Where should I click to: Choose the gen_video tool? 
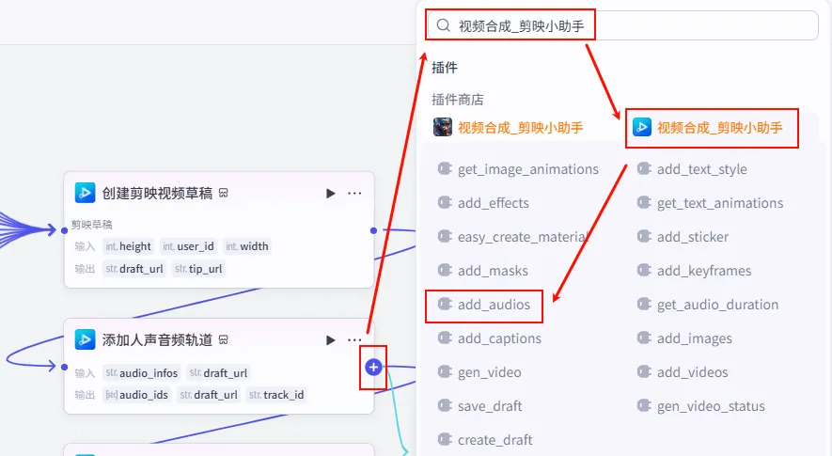point(479,372)
